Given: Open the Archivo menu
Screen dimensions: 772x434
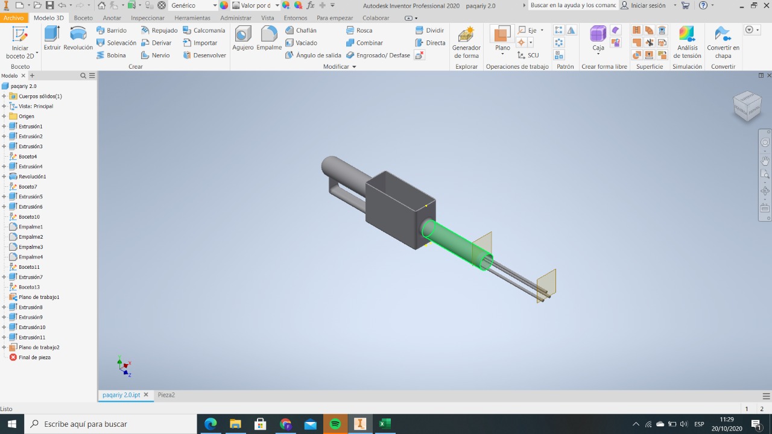Looking at the screenshot, I should [x=13, y=18].
